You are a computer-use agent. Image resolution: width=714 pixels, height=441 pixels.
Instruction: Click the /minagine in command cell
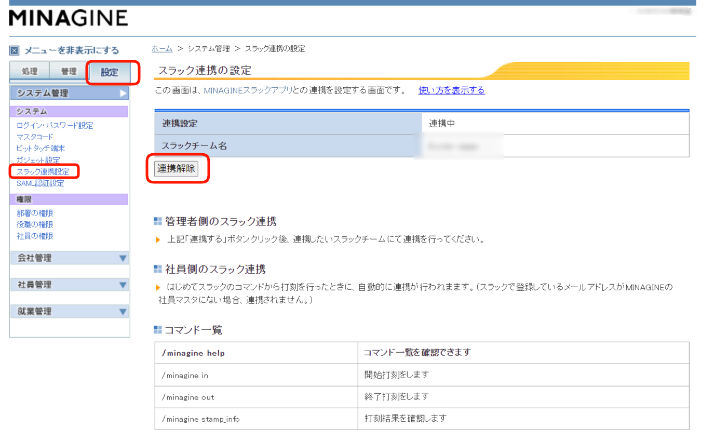click(257, 375)
